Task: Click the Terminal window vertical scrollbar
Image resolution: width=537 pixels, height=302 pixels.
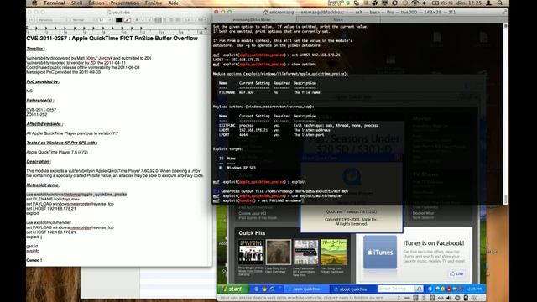Action: [x=506, y=113]
